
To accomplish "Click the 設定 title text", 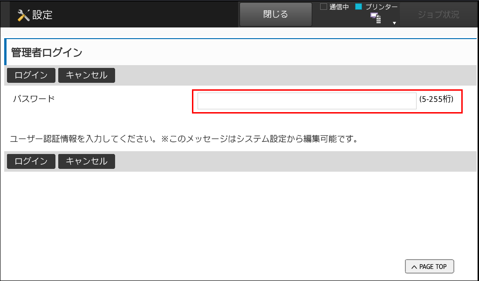I will coord(42,14).
